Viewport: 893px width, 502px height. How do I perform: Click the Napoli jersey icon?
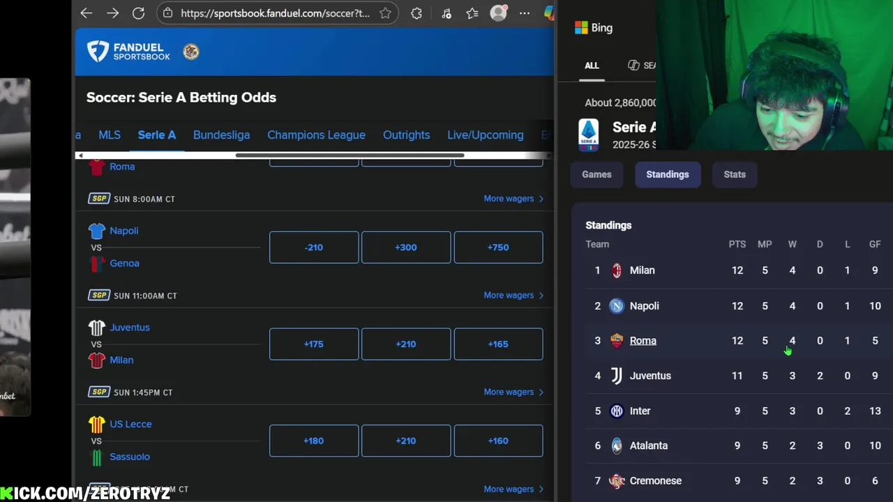[x=97, y=231]
